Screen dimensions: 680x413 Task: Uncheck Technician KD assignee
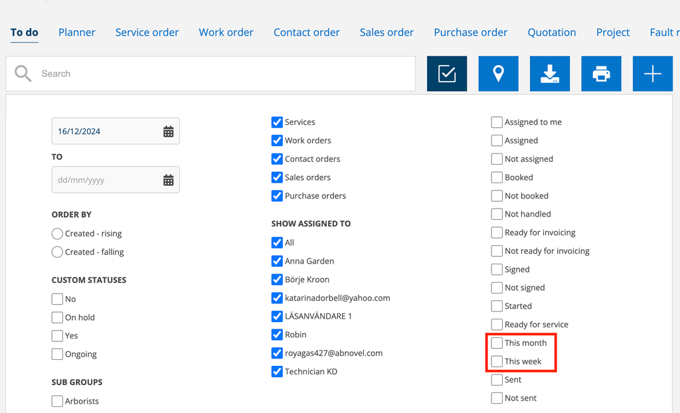[x=277, y=372]
